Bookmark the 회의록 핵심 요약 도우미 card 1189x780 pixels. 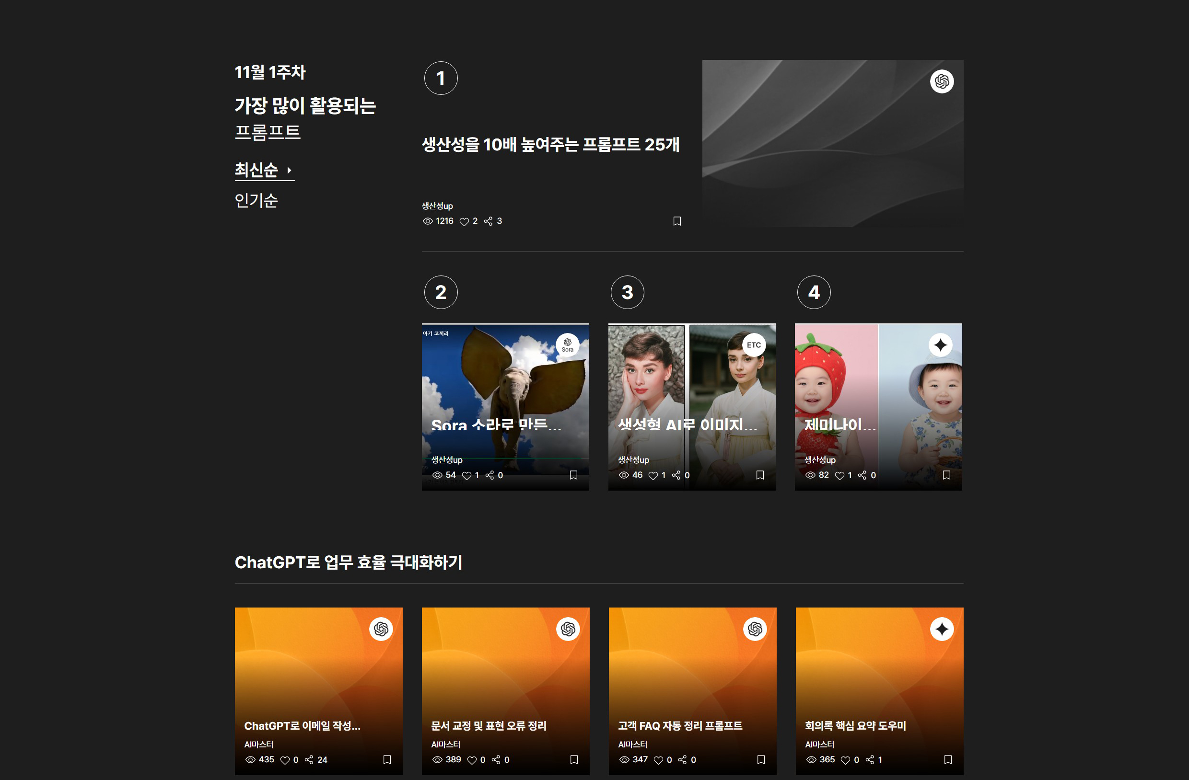pos(948,759)
